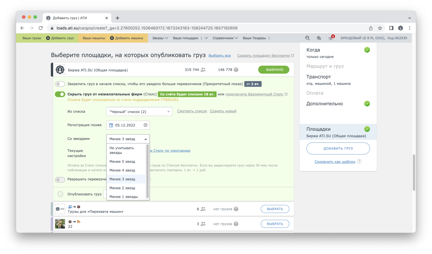The width and height of the screenshot is (432, 254).
Task: Open the Chrome three-dot menu
Action: pos(410,28)
